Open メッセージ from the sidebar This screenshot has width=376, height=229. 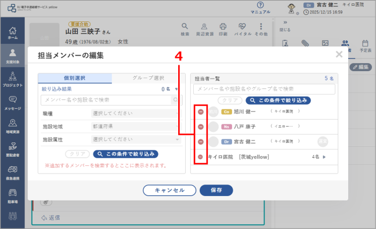(12, 103)
